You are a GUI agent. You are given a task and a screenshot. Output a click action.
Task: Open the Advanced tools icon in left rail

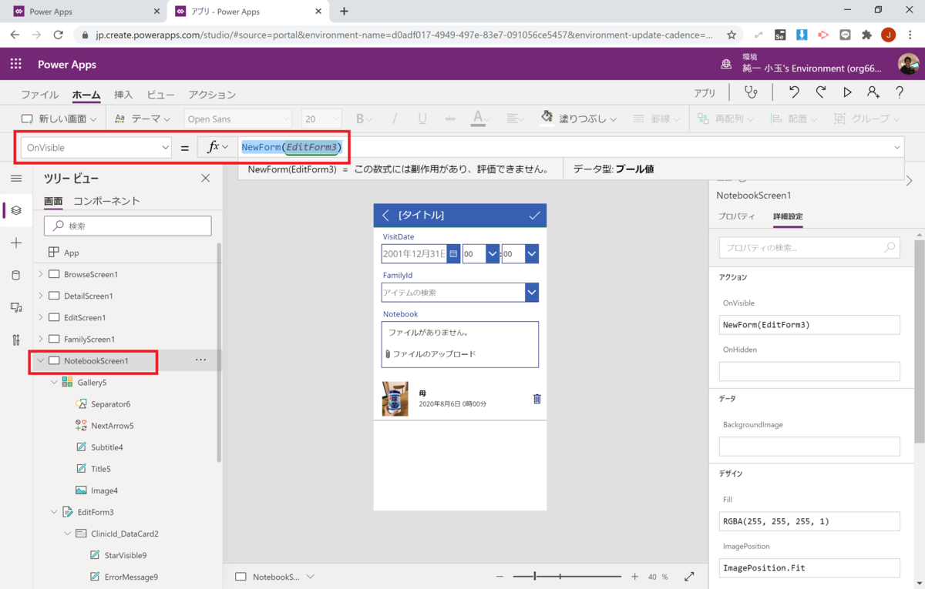coord(16,340)
